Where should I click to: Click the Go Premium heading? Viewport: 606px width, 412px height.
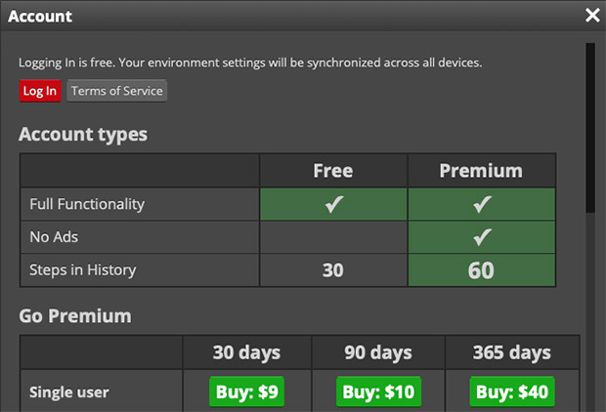75,316
